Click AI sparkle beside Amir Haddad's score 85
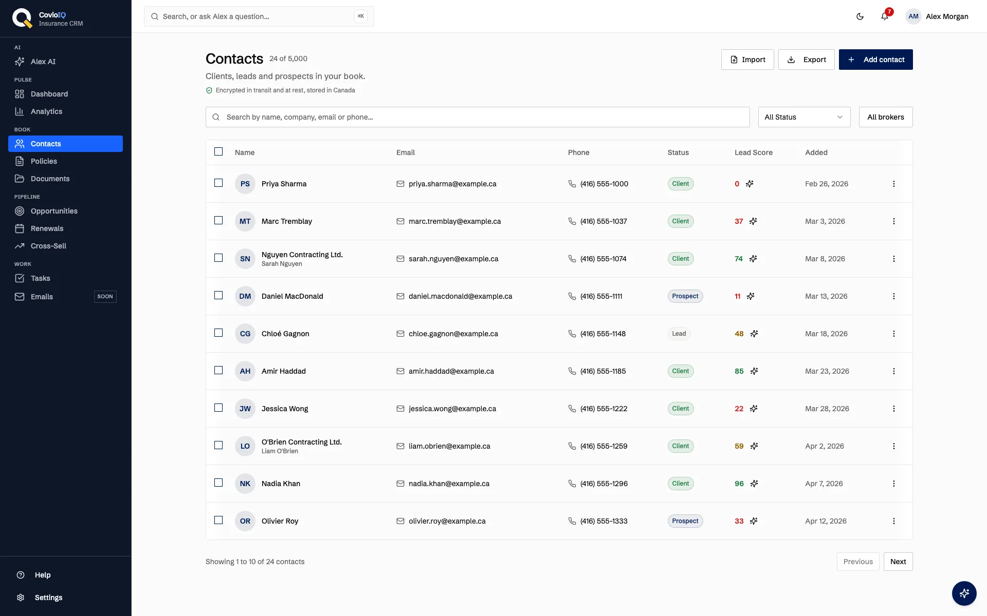This screenshot has width=987, height=616. (x=754, y=371)
